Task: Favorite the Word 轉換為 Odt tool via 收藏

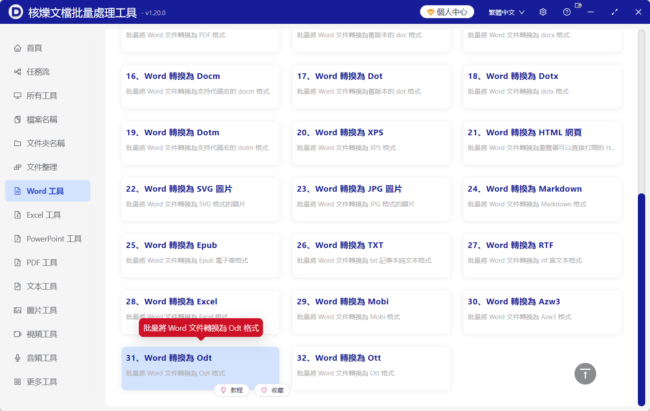Action: point(272,390)
